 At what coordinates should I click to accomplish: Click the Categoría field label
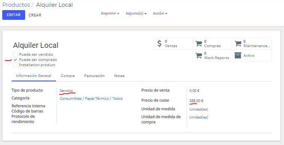pyautogui.click(x=21, y=98)
